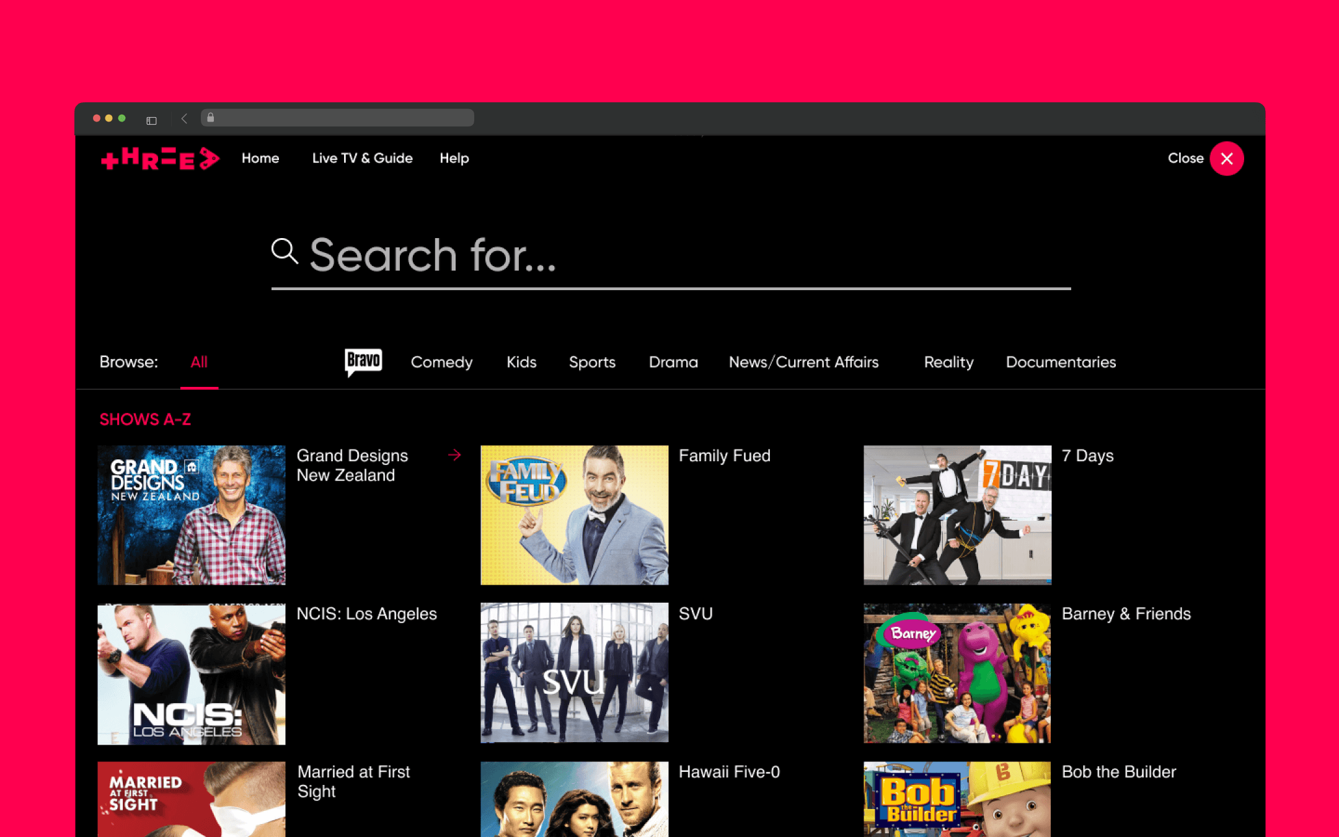Click the address bar lock icon
The image size is (1339, 837).
[x=211, y=118]
